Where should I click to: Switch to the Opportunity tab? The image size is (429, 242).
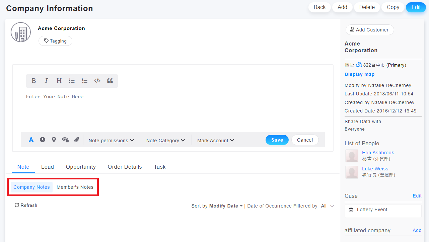pos(81,167)
